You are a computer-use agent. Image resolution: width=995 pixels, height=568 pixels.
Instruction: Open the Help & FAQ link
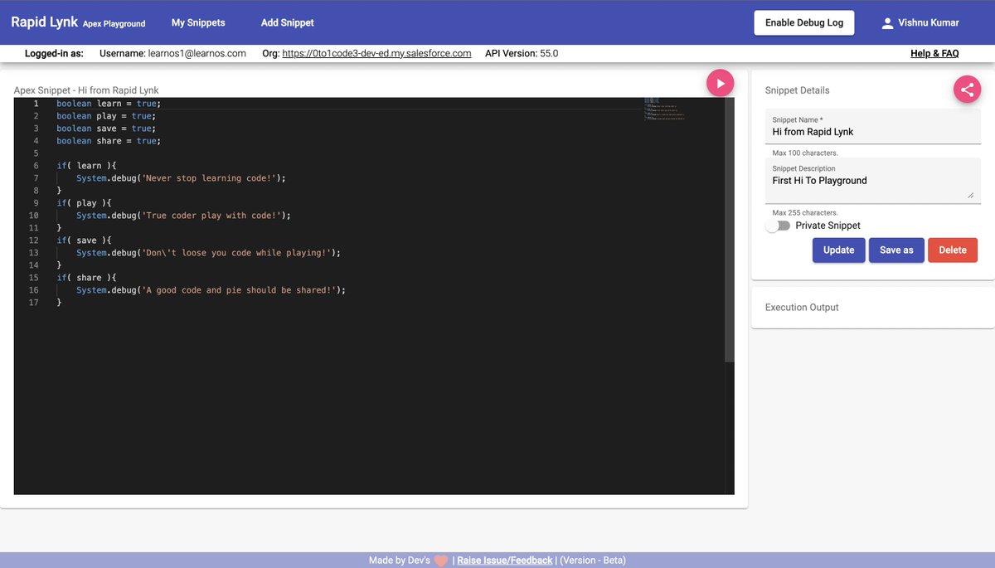coord(934,53)
